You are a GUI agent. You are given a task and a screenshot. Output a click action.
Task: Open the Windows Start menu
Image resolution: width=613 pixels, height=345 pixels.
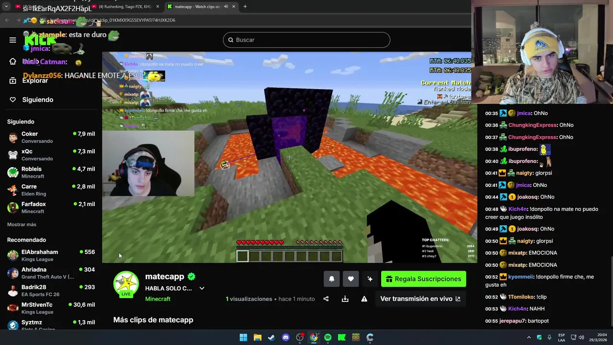point(243,337)
